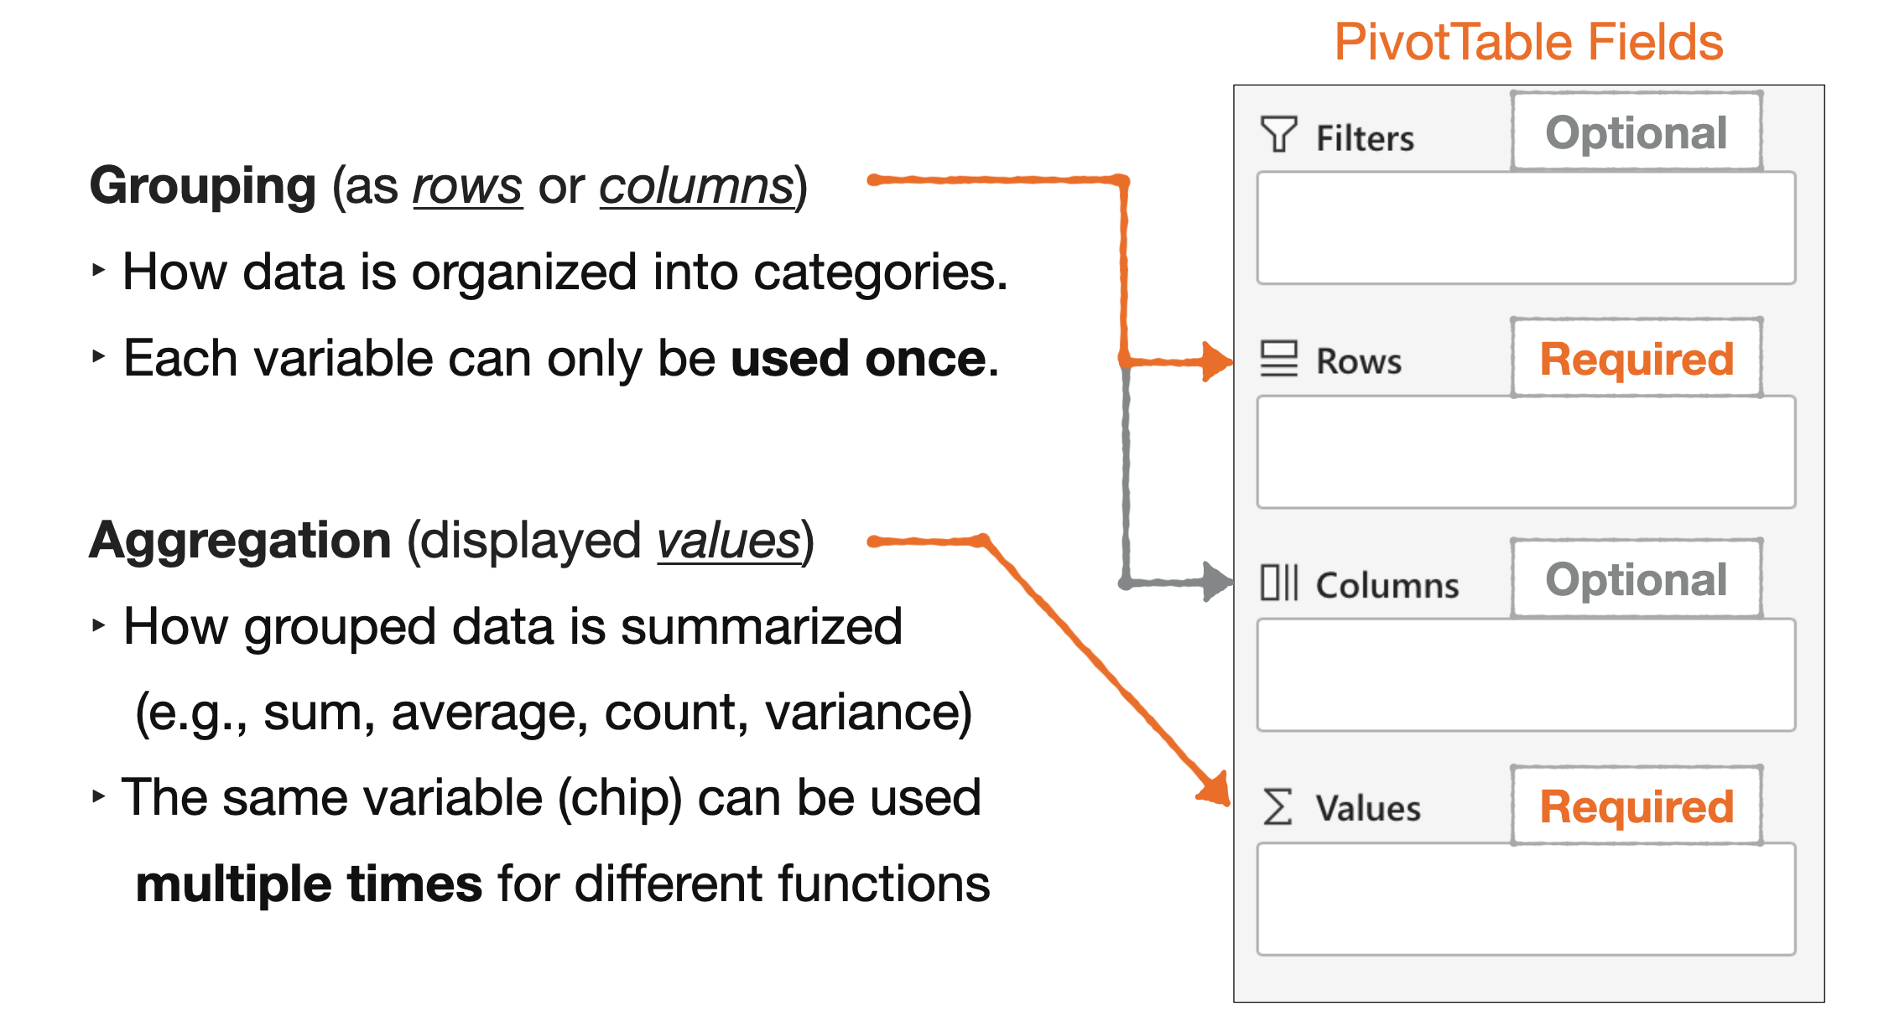Image resolution: width=1889 pixels, height=1016 pixels.
Task: Click the Optional label next to Columns
Action: 1636,579
